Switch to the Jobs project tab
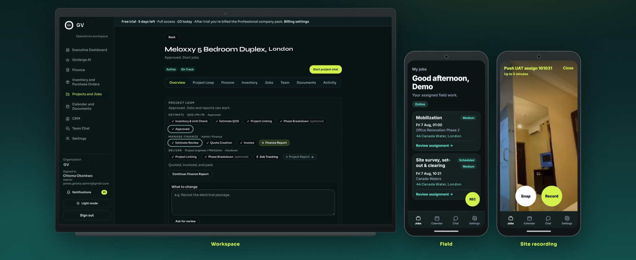The width and height of the screenshot is (636, 260). click(269, 82)
